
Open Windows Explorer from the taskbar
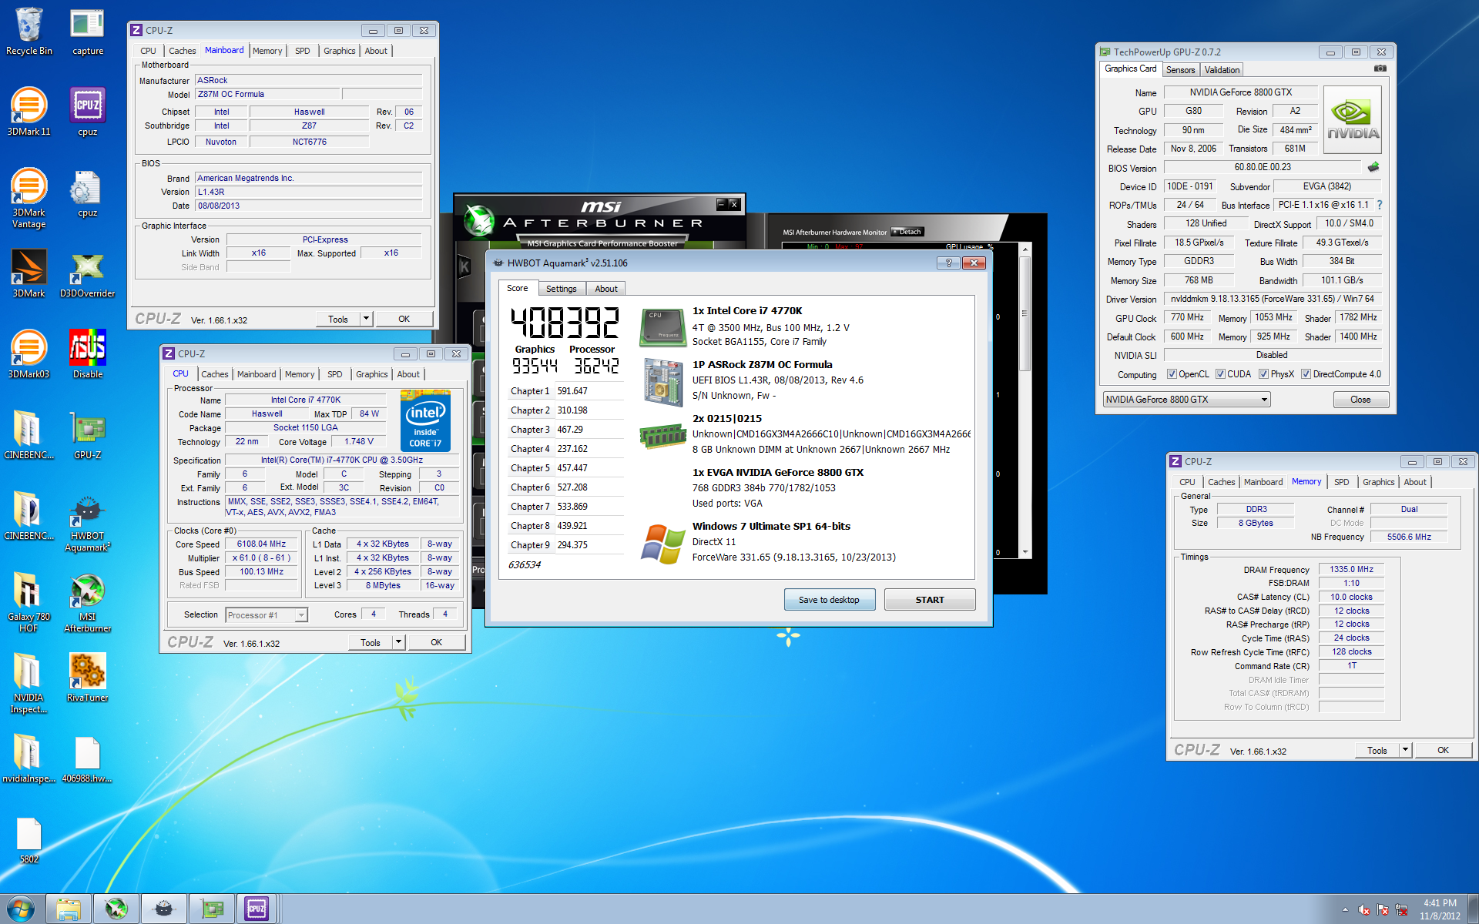[x=69, y=909]
